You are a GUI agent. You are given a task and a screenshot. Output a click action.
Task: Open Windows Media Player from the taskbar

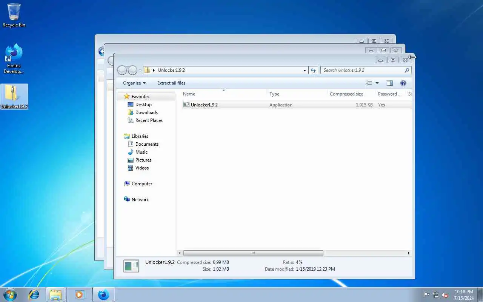coord(80,294)
